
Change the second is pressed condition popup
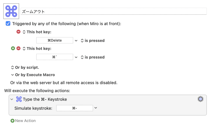[93, 57]
